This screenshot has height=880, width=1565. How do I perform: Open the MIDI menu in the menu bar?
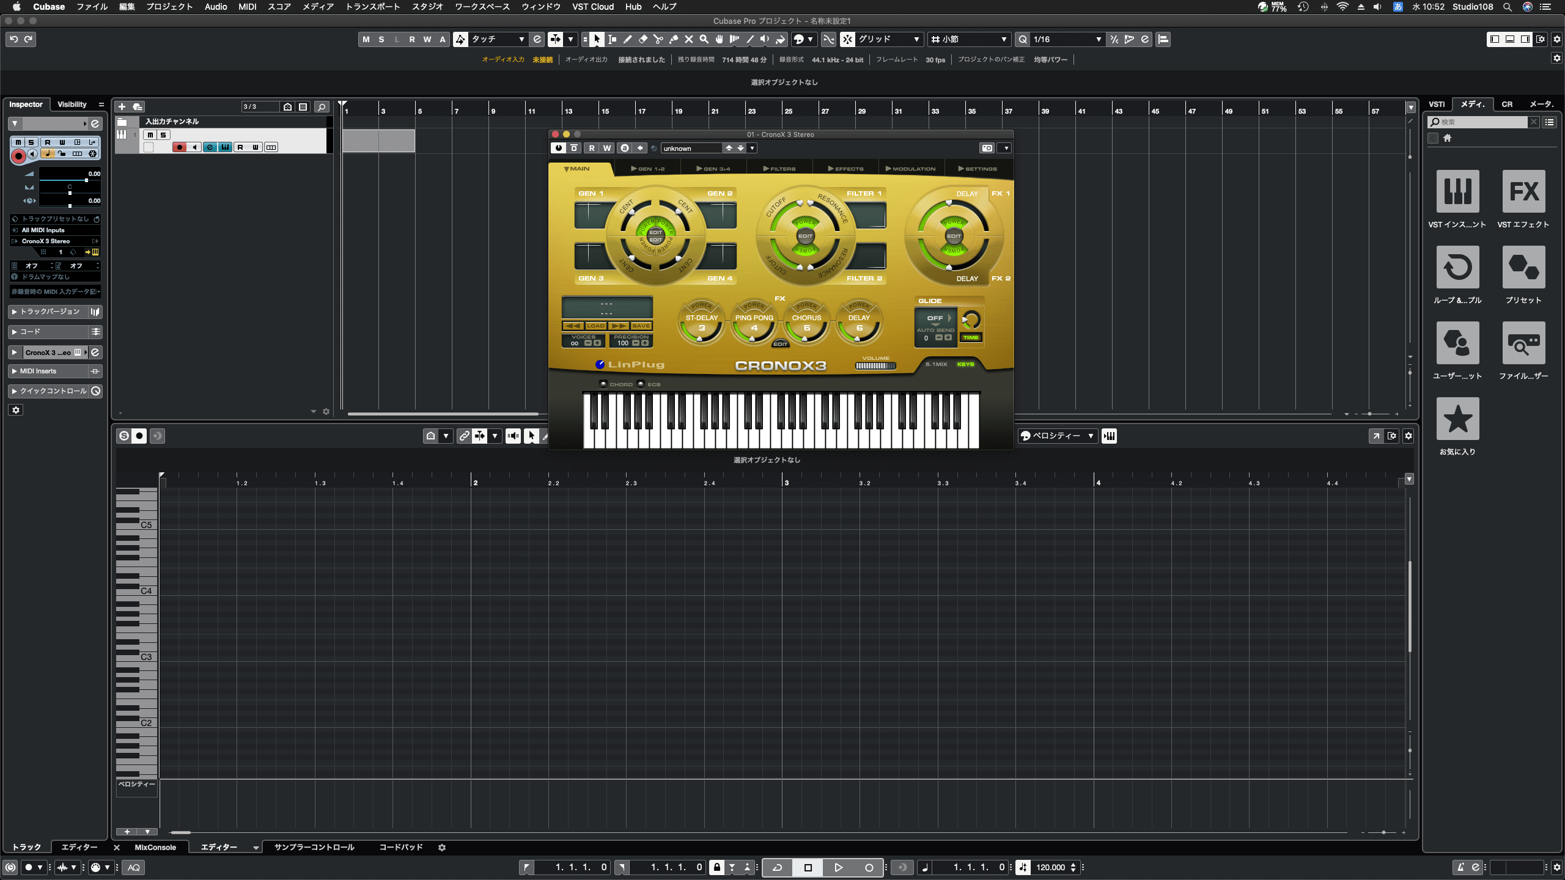point(247,7)
